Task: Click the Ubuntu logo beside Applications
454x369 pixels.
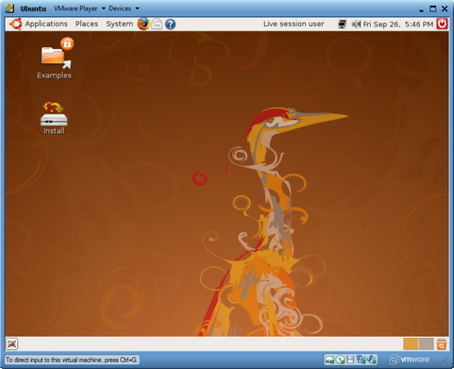Action: [x=15, y=24]
